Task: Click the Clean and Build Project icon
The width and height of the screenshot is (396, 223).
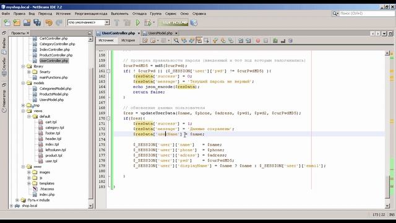Action: click(x=127, y=23)
